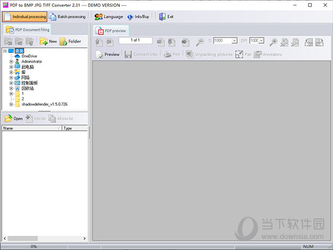Go to next page icon
The width and height of the screenshot is (333, 250).
pos(160,42)
